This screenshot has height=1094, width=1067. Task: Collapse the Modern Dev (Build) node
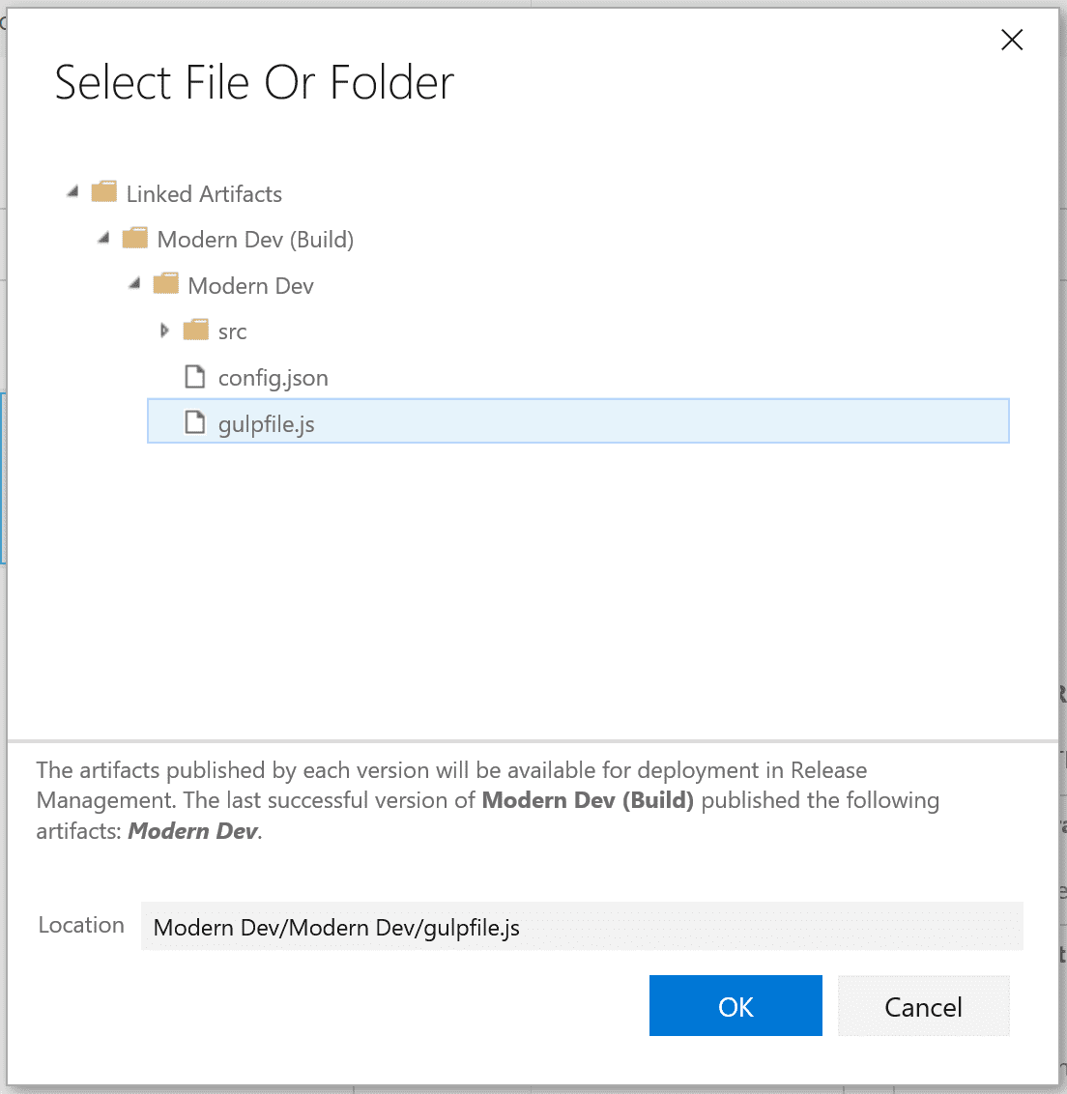103,238
